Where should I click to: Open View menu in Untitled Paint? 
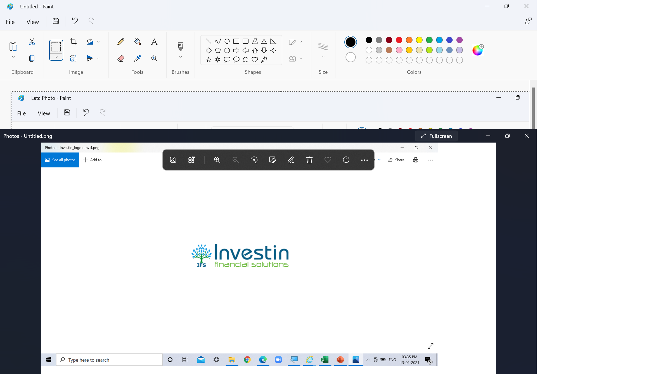[x=33, y=22]
